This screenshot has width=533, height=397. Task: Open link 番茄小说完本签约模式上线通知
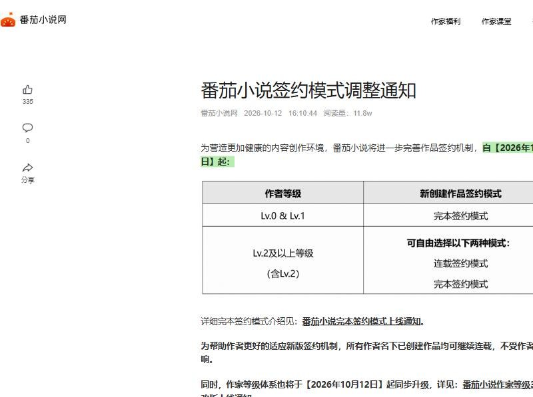tap(361, 321)
